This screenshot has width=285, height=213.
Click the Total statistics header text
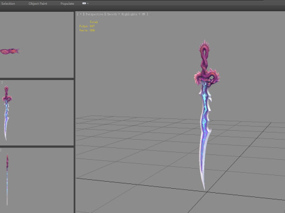(x=94, y=22)
